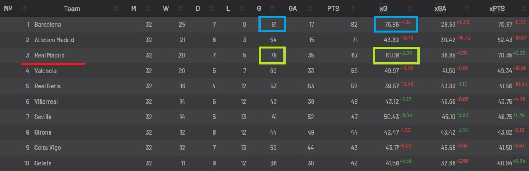Open the Celta Vigo team link
This screenshot has width=529, height=171.
[47, 148]
